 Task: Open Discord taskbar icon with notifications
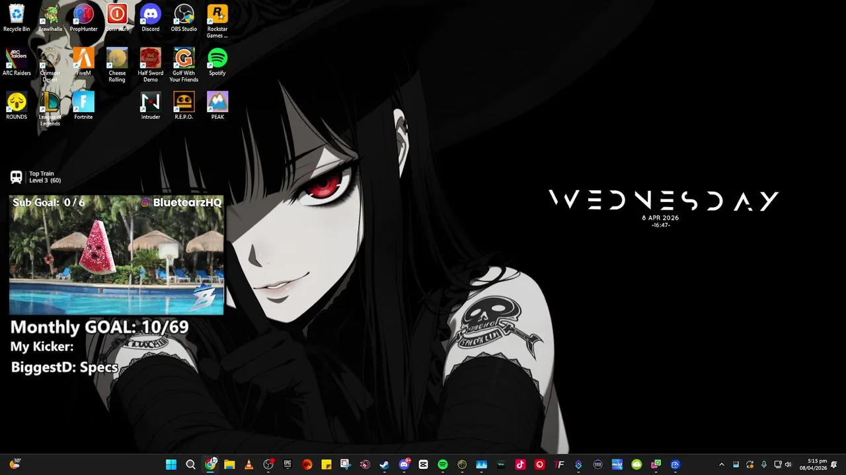click(404, 464)
